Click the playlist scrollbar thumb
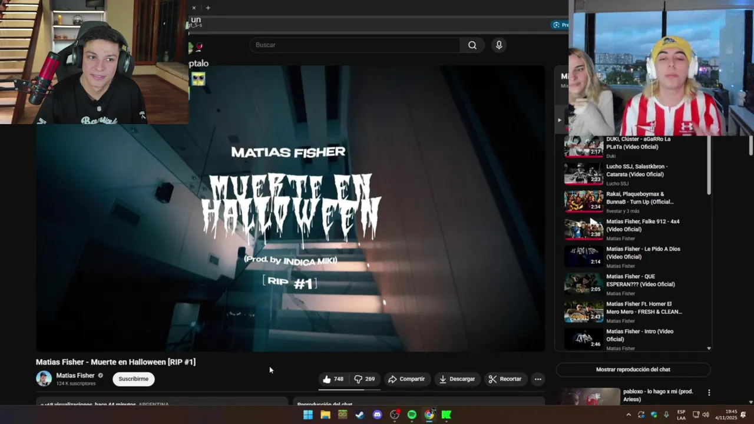754x424 pixels. 709,166
